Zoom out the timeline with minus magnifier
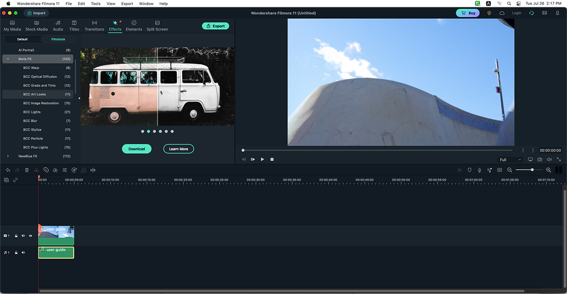 (510, 170)
